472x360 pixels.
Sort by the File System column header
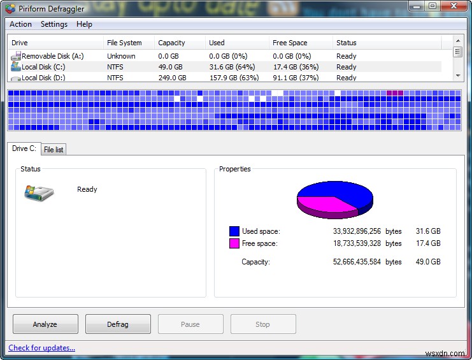pyautogui.click(x=129, y=43)
